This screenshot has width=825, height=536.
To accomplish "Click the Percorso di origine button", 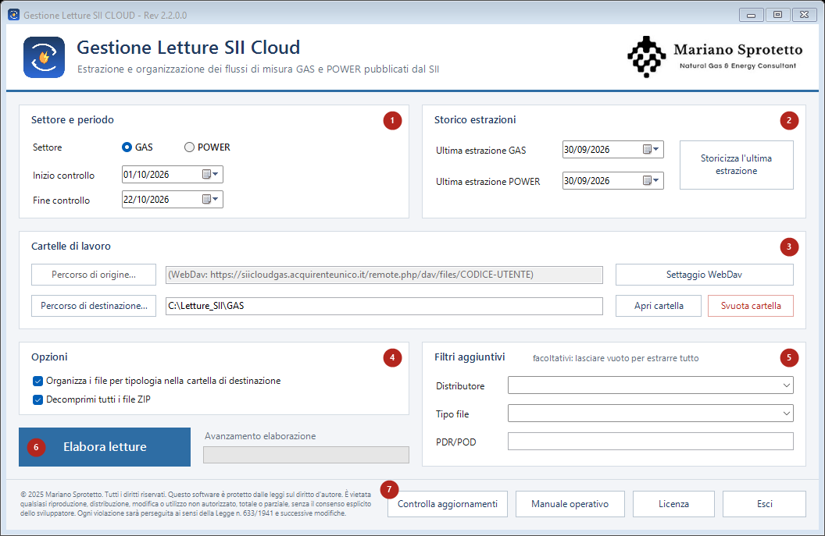I will coord(94,275).
